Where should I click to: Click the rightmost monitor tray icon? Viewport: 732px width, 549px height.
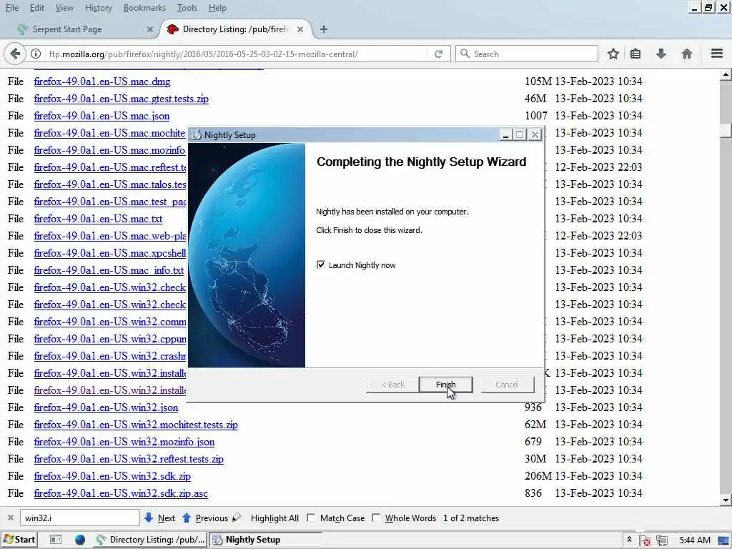[x=723, y=540]
